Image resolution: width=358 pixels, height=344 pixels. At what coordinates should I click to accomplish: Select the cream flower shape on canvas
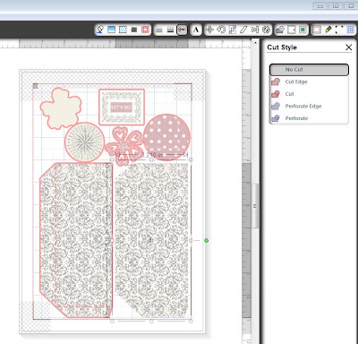[x=61, y=108]
